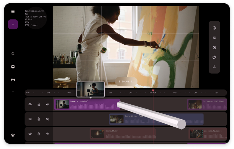The image size is (234, 149).
Task: Show clip info panel
Action: coord(214,28)
